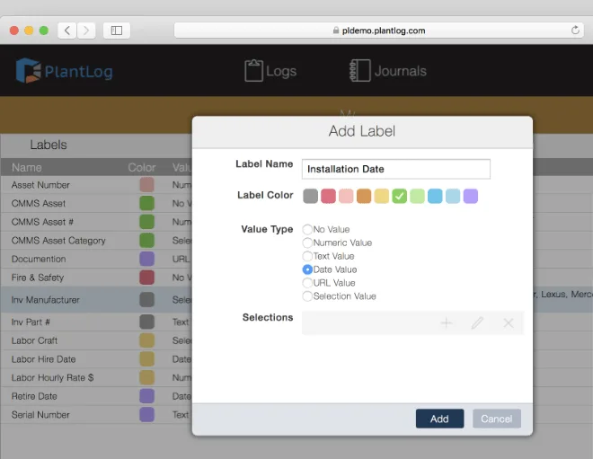Select the Serial Number label row

click(96, 415)
